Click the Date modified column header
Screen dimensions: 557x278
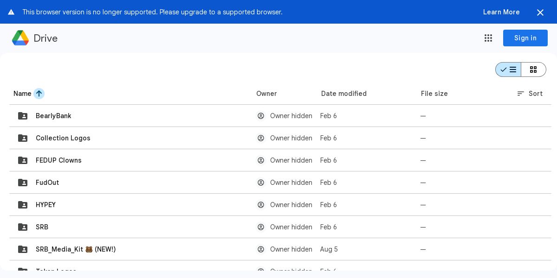click(344, 94)
